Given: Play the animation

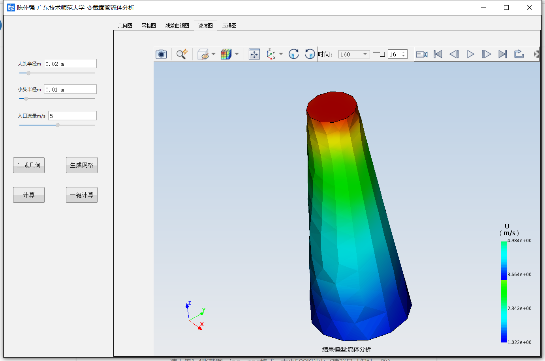Looking at the screenshot, I should [470, 54].
